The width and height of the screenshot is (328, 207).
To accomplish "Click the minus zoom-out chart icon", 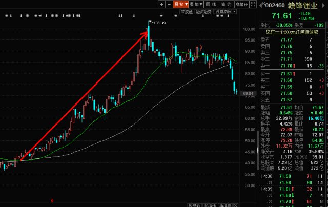I will (x=168, y=4).
